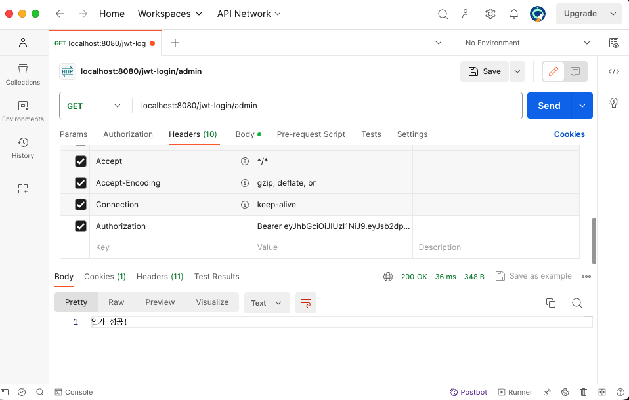
Task: Open the Text format dropdown
Action: [267, 303]
